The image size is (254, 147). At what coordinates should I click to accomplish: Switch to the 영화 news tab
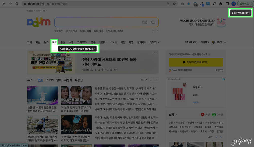point(59,80)
